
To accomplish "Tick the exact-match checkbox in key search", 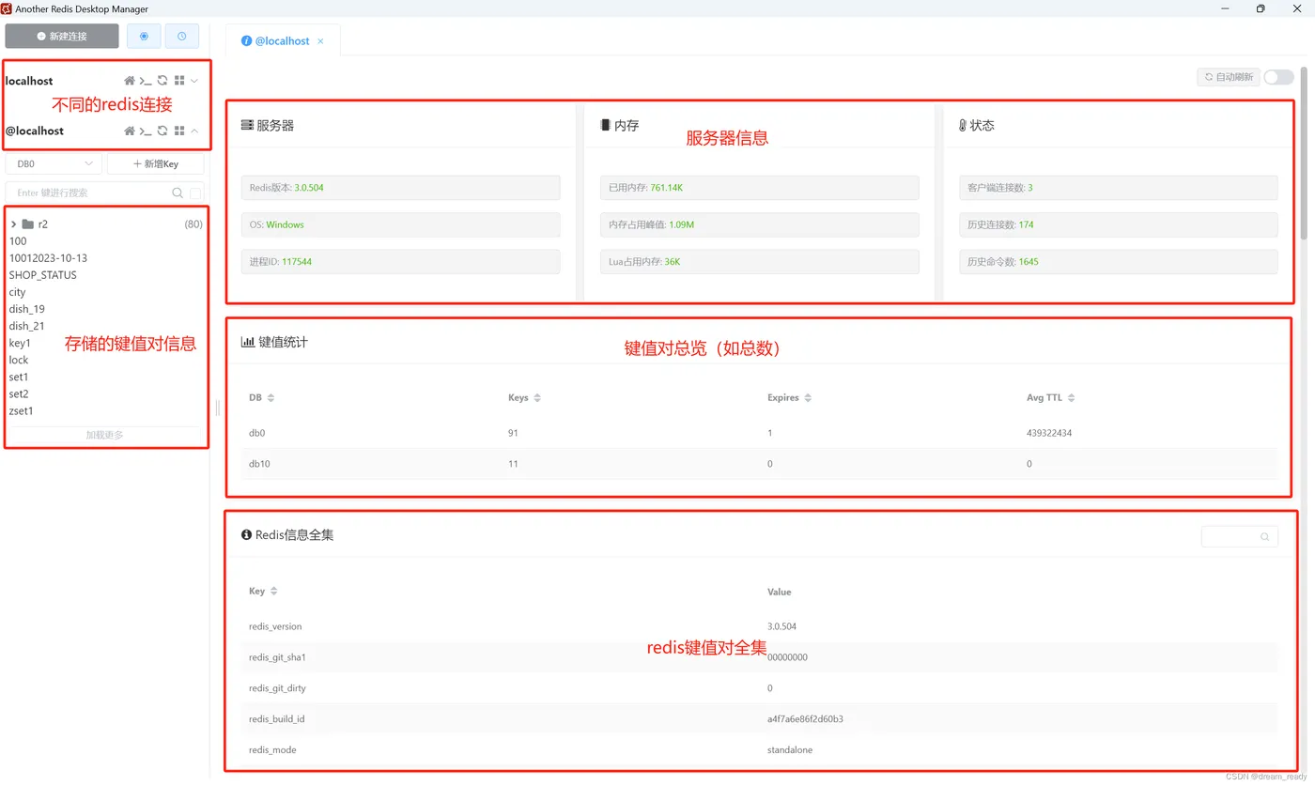I will (195, 193).
